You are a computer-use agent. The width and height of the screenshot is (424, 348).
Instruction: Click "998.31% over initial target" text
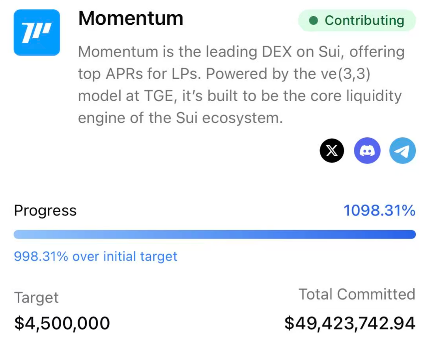pyautogui.click(x=95, y=257)
